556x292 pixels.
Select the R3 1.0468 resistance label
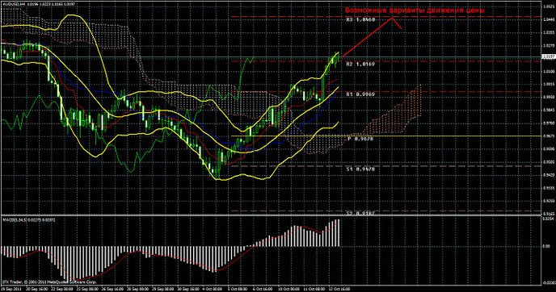(x=360, y=20)
